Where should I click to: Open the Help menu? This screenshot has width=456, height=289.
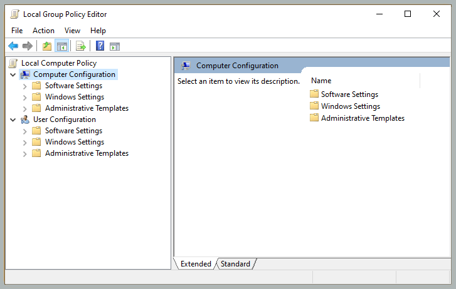tap(98, 31)
